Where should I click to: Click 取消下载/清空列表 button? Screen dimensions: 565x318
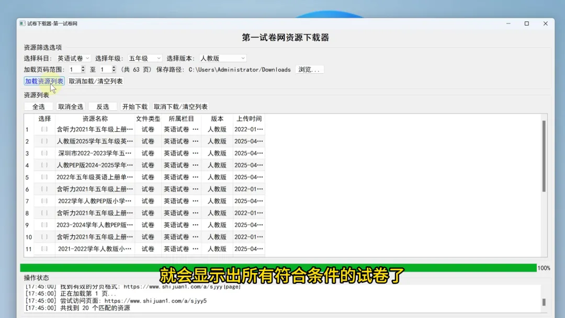pos(180,107)
